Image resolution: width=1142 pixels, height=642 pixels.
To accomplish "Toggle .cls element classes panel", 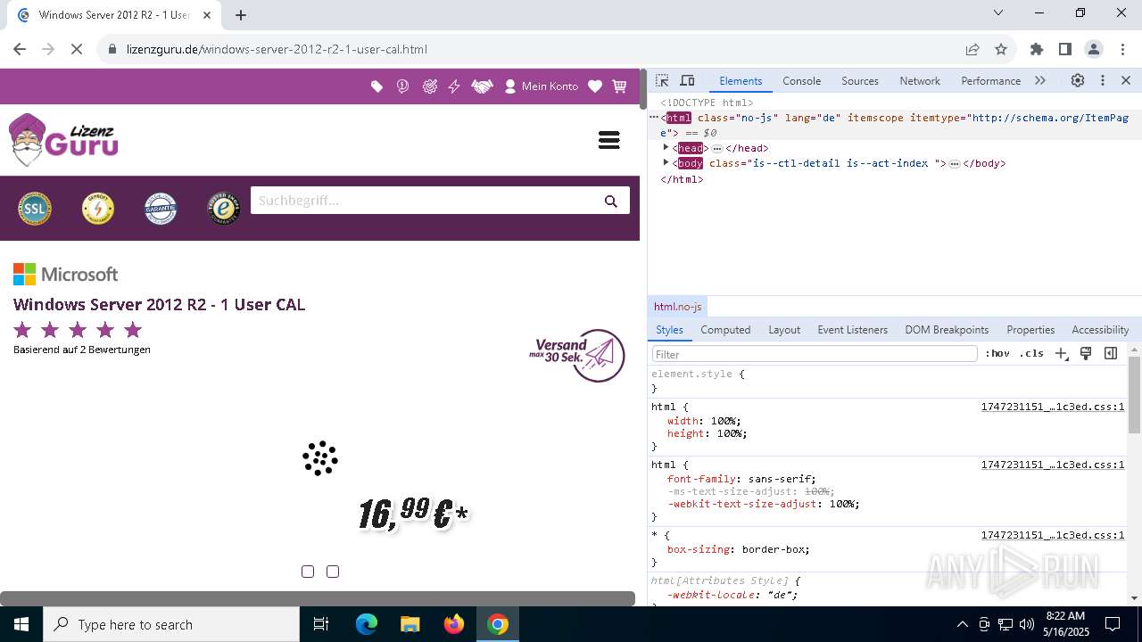I will pos(1031,354).
